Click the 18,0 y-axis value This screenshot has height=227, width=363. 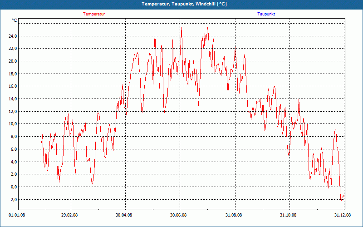coord(13,74)
